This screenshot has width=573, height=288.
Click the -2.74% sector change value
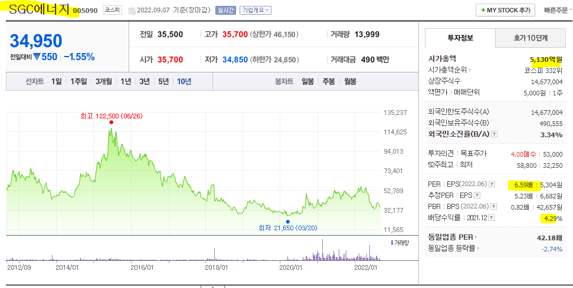pyautogui.click(x=552, y=249)
